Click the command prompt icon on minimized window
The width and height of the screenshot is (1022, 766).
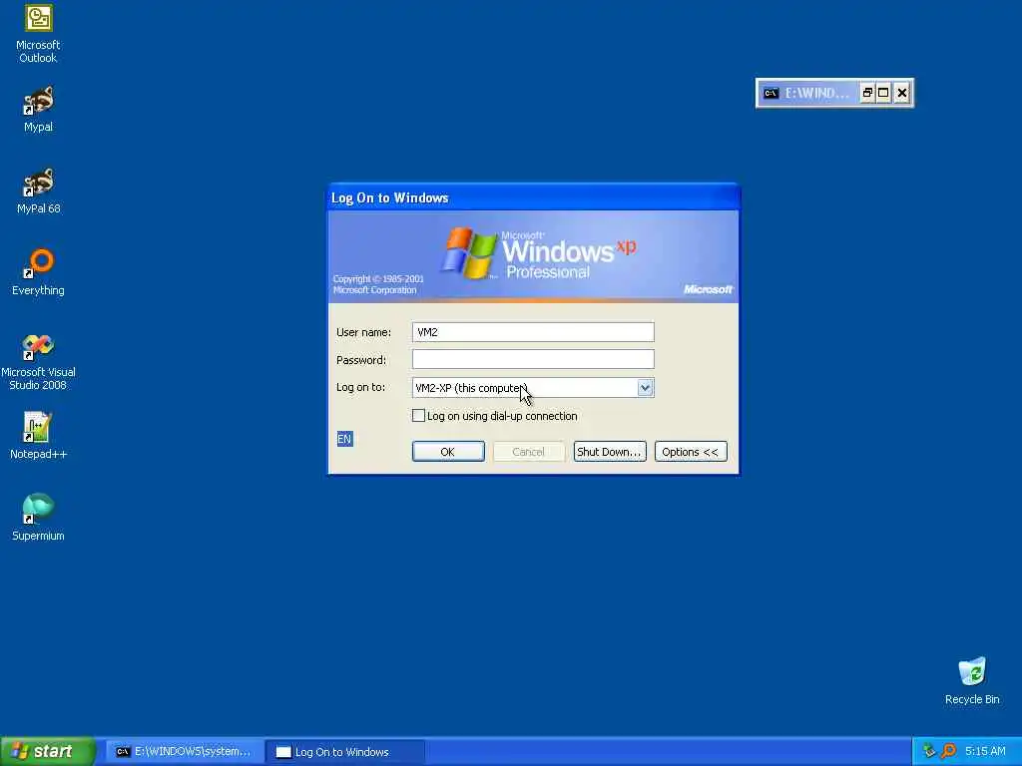(771, 93)
